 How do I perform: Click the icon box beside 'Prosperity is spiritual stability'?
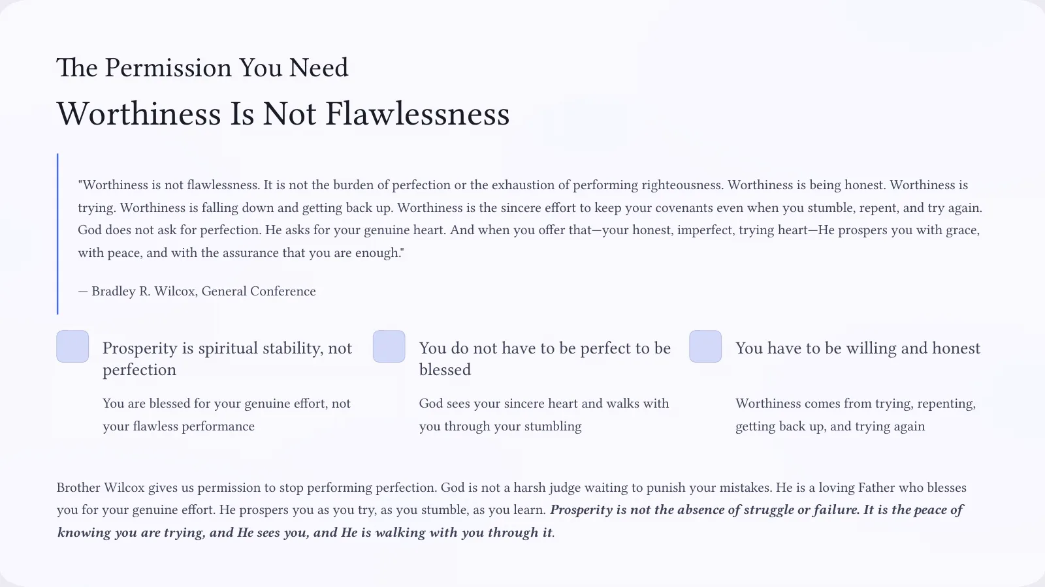pyautogui.click(x=72, y=346)
